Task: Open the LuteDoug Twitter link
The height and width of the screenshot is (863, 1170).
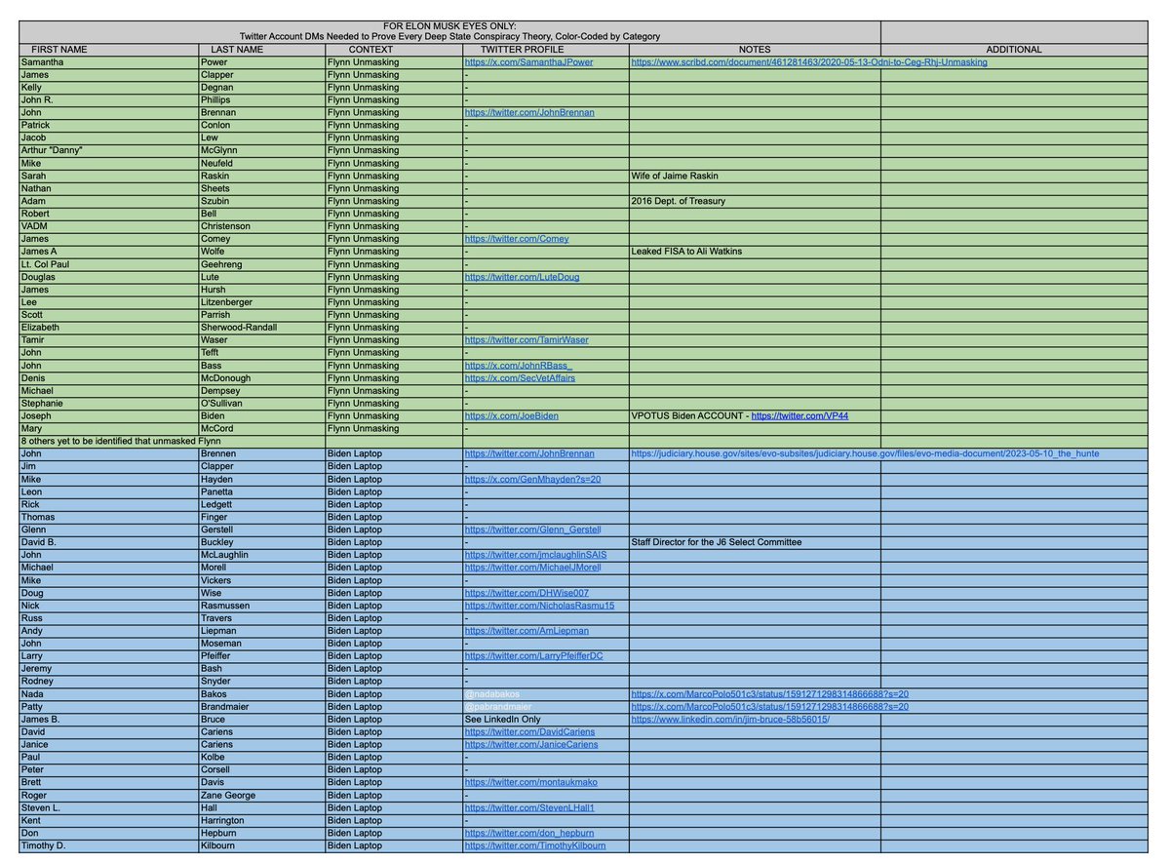Action: [522, 277]
